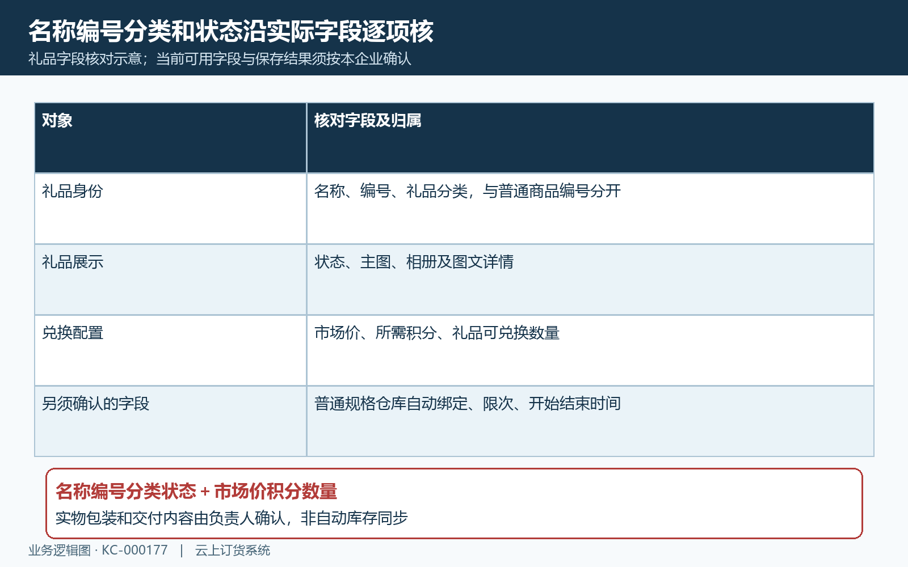Click the title 名称编号分类和状态沿实际字段逐项核
Screen dimensions: 908x567
point(231,31)
